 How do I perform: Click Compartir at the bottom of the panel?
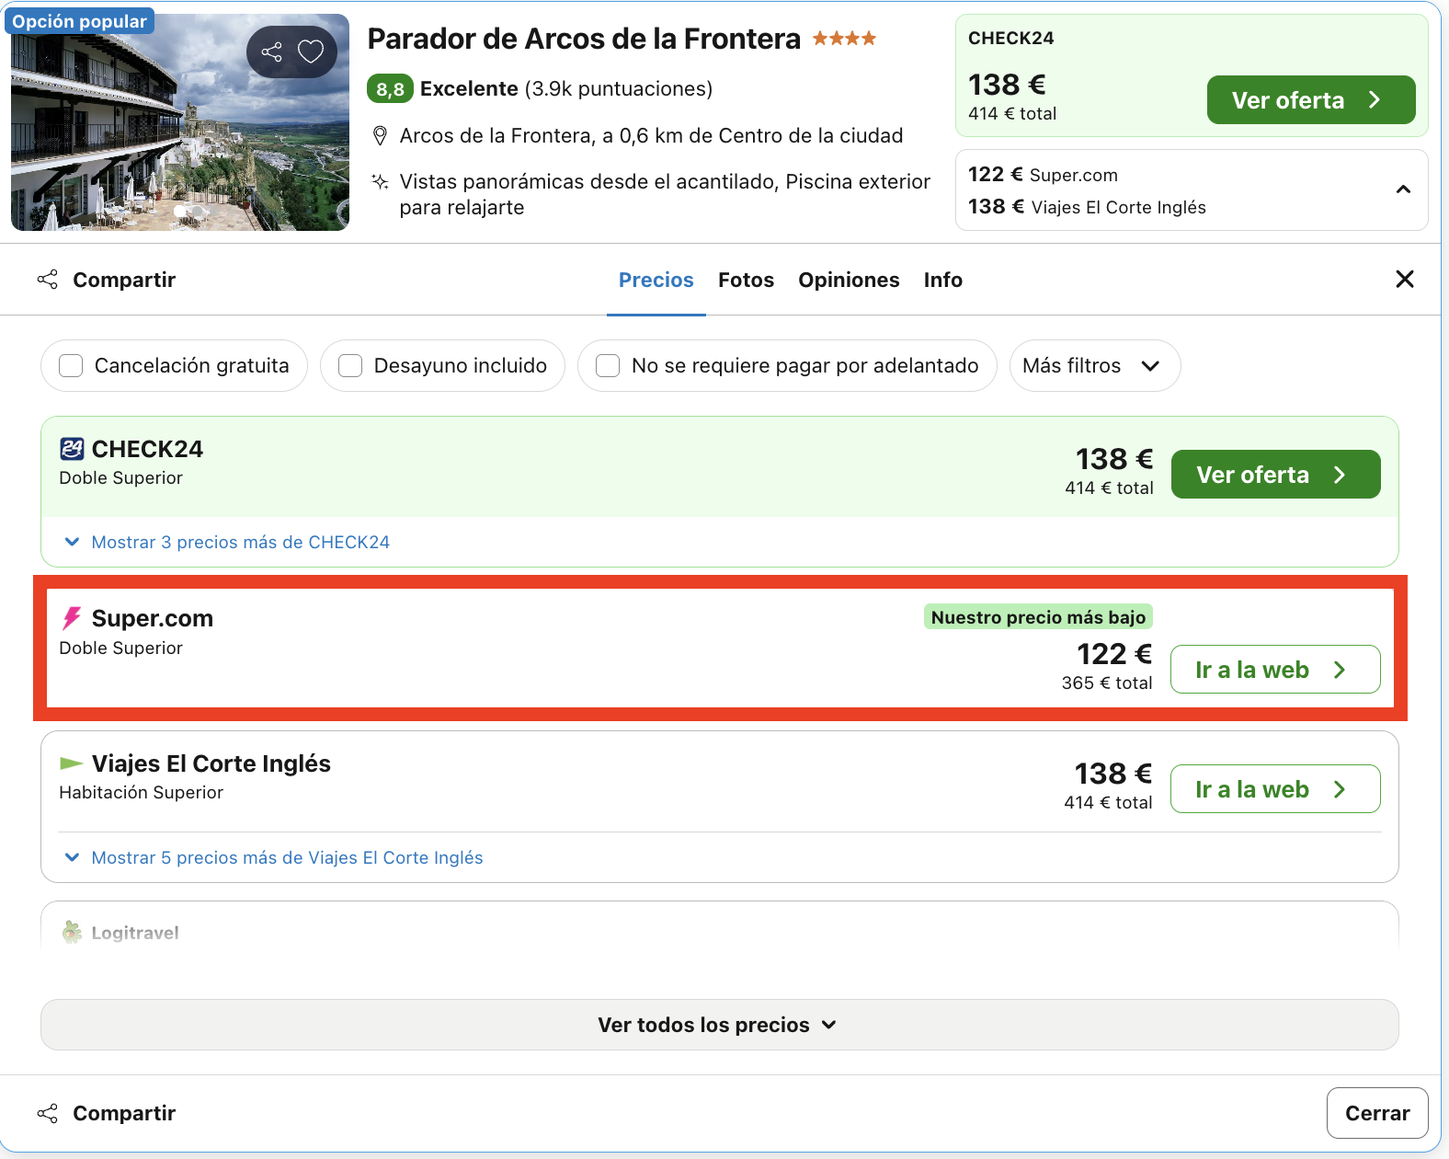(x=107, y=1113)
